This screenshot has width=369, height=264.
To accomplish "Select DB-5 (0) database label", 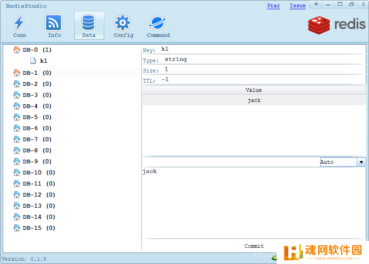I will click(37, 117).
